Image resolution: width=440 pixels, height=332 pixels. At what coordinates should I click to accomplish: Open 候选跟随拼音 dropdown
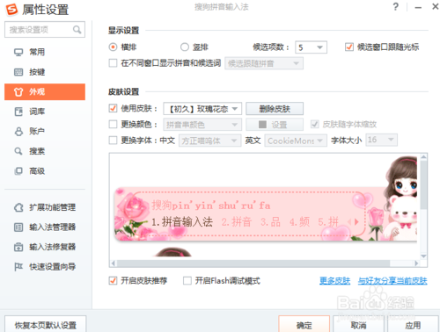[264, 63]
